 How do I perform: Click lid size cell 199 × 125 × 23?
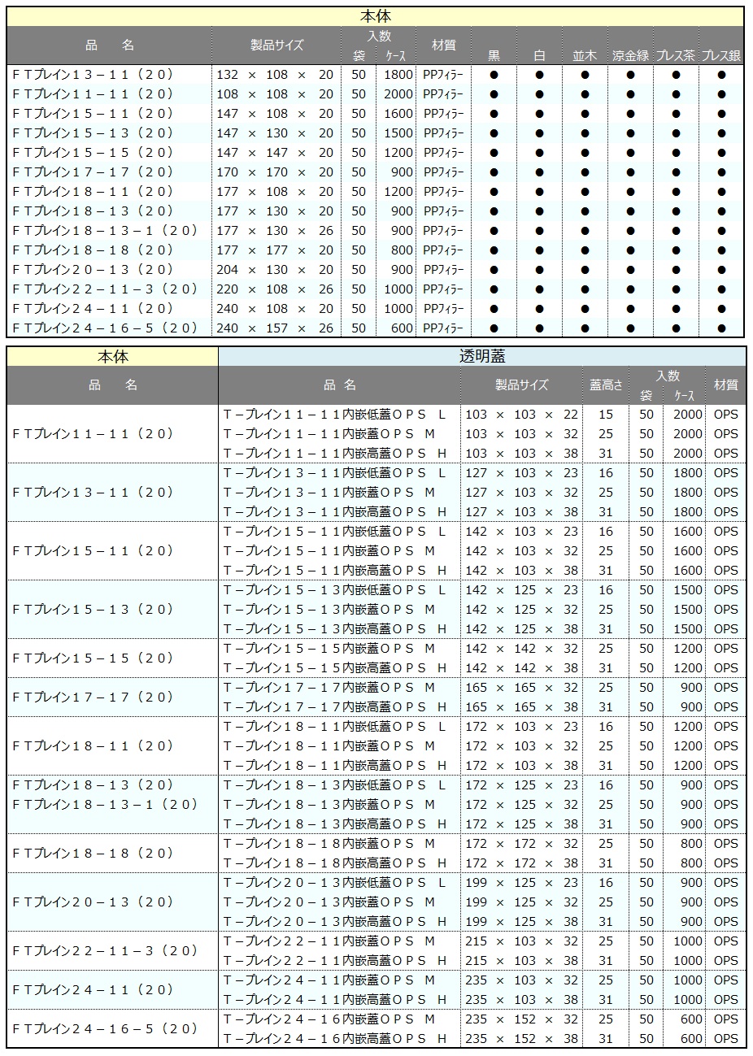coord(521,883)
